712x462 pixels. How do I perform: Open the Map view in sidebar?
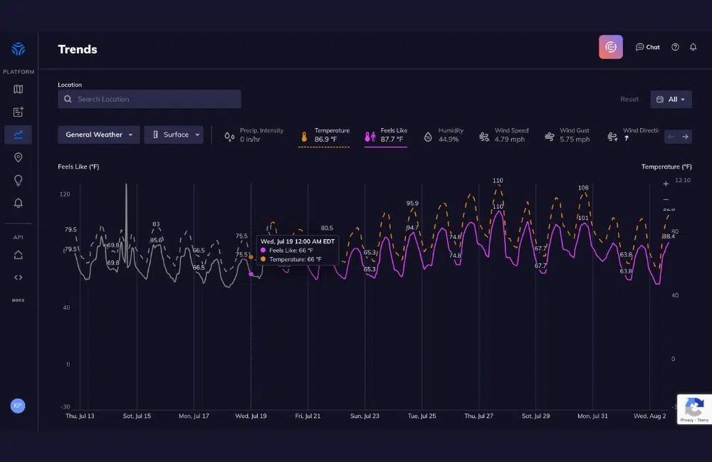[19, 89]
